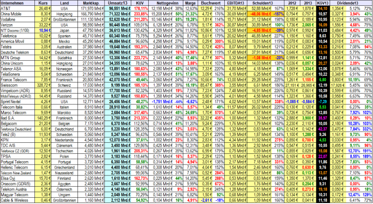
Task: Select the Japan country cell
Action: [x=64, y=30]
